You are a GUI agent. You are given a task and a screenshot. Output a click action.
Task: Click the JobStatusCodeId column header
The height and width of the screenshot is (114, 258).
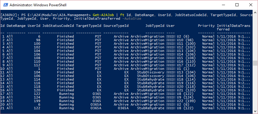58,26
